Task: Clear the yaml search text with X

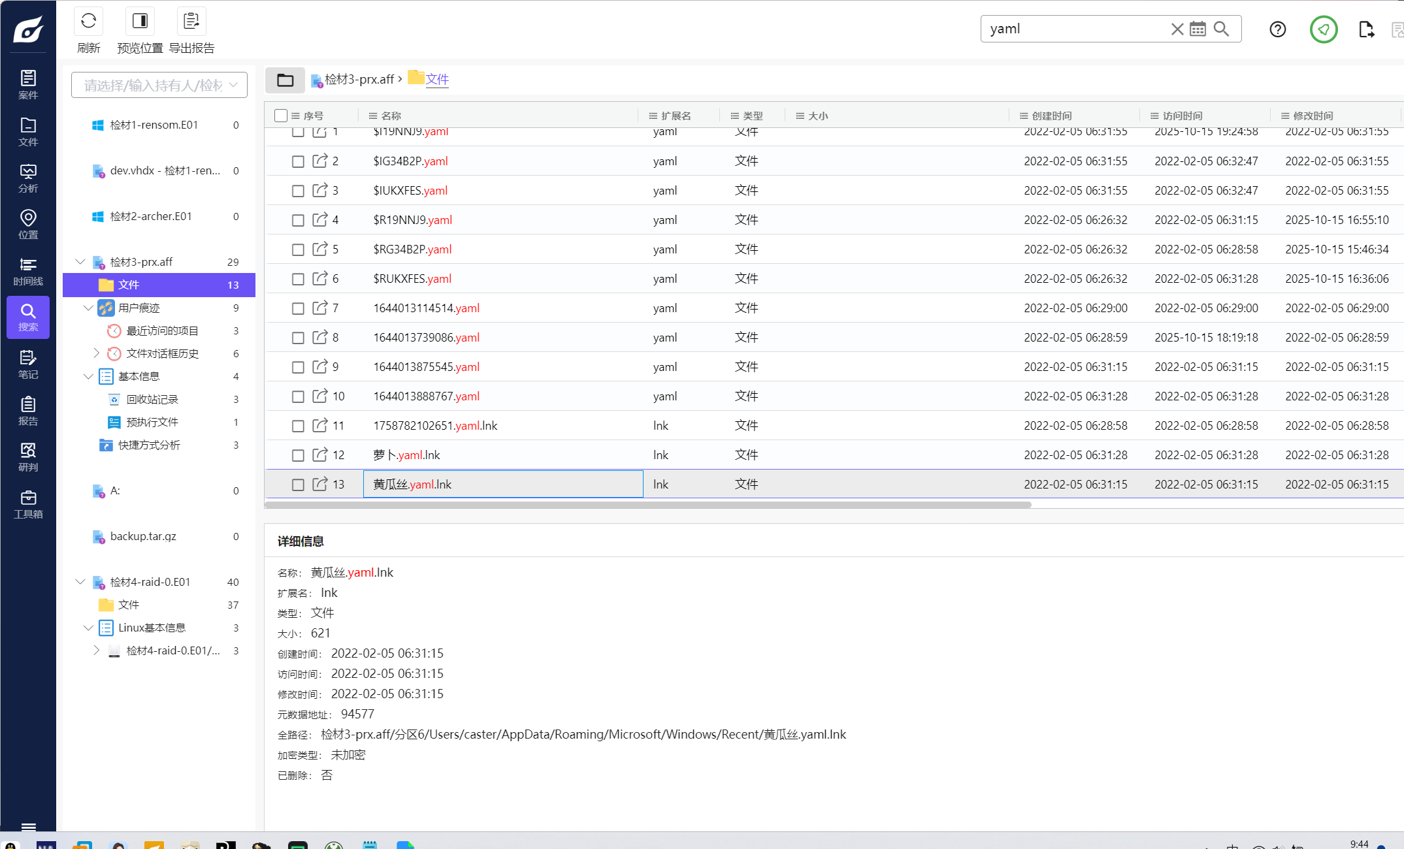Action: pos(1177,29)
